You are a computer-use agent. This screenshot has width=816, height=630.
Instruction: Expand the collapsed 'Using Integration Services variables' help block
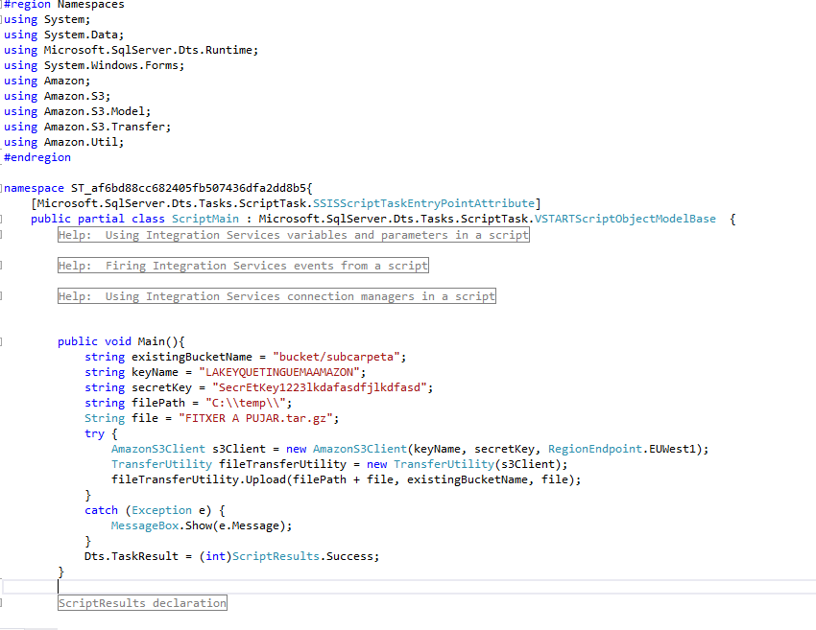click(x=294, y=235)
